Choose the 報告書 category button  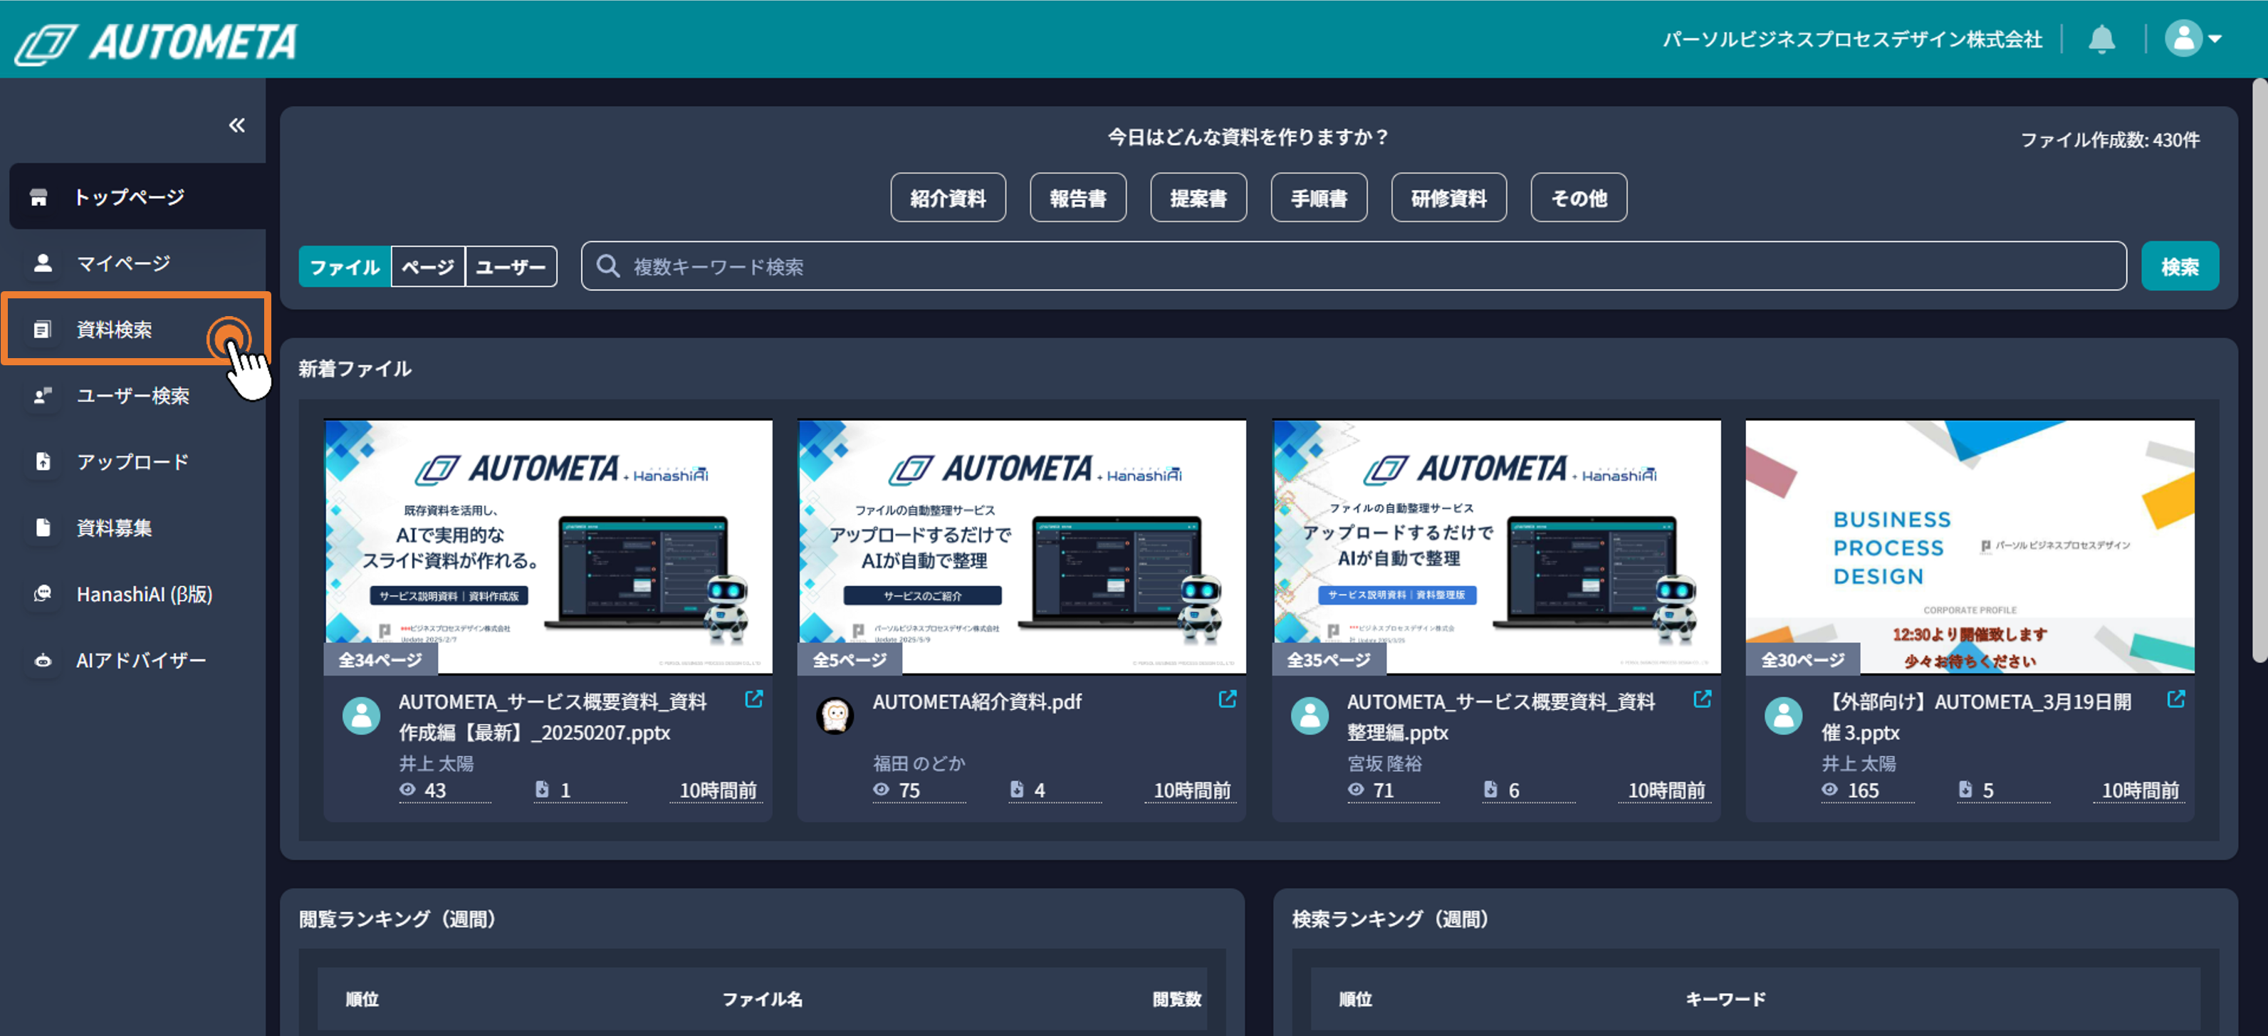(x=1077, y=198)
